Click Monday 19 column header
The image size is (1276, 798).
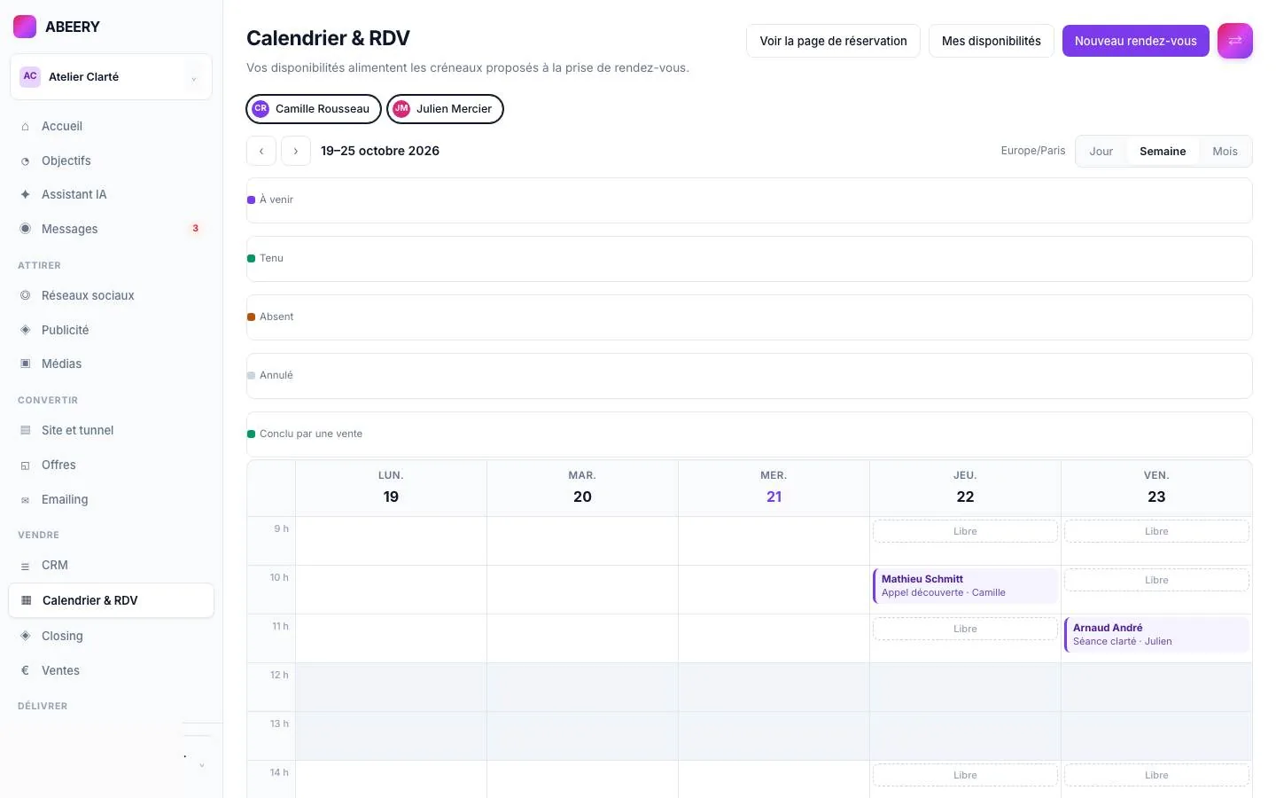391,488
